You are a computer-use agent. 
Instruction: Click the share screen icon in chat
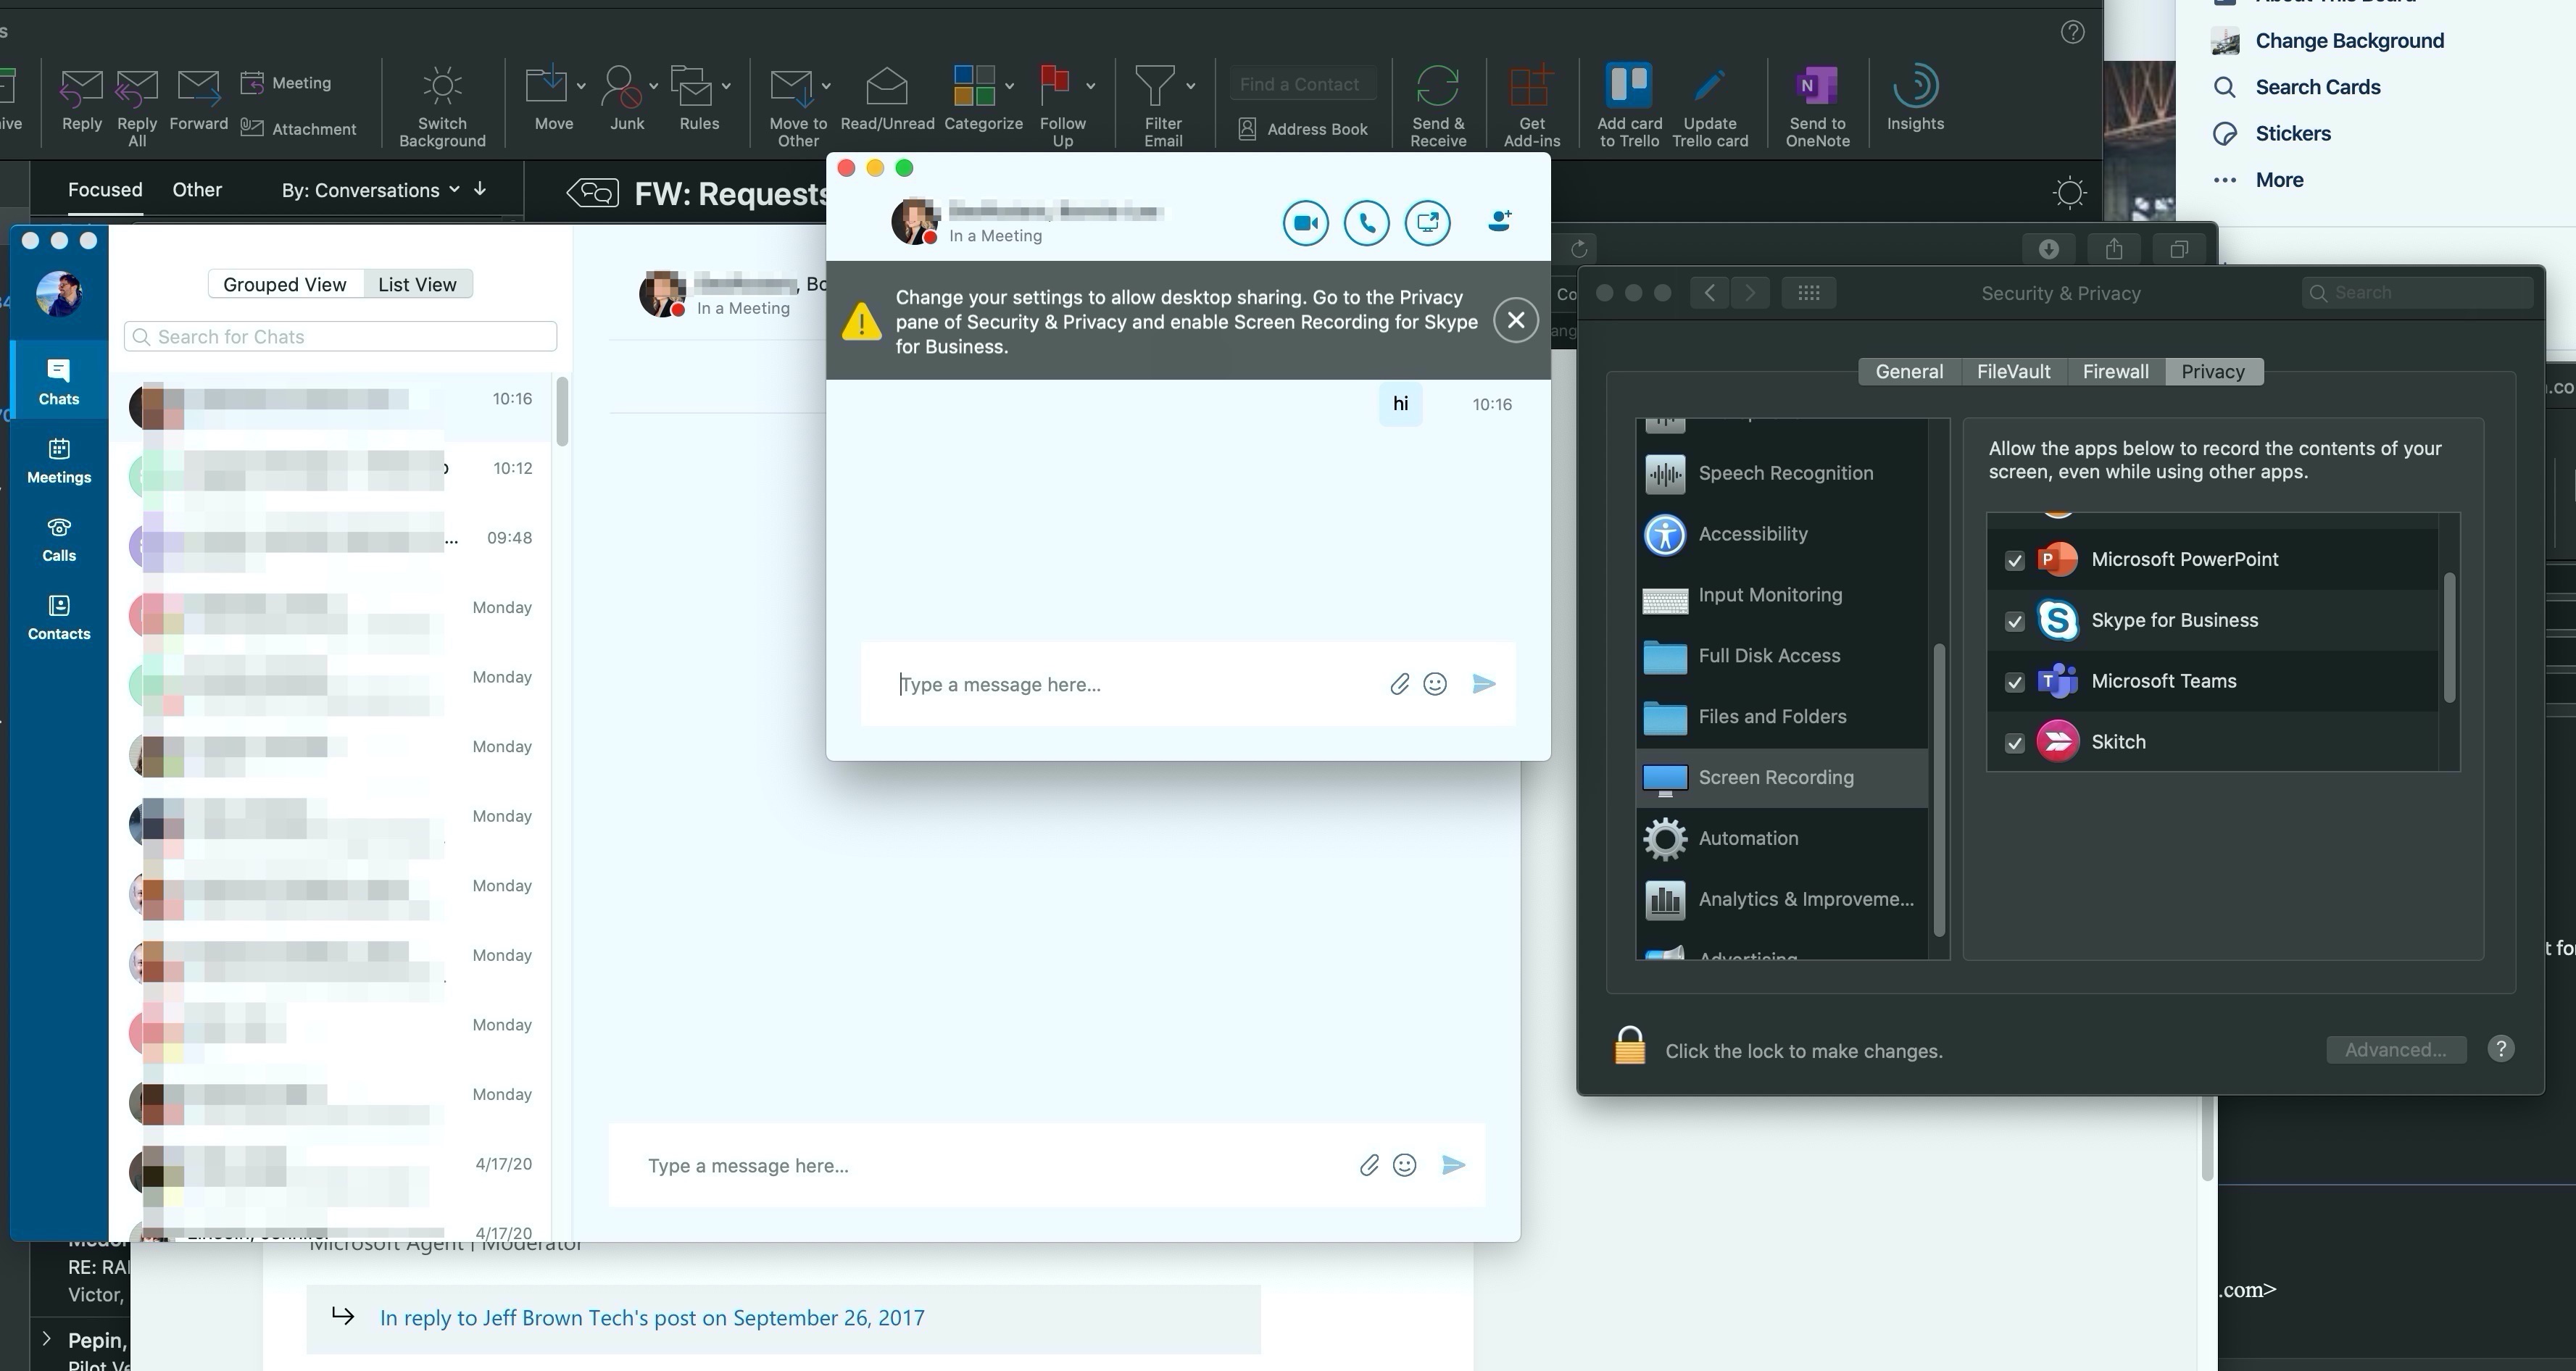point(1427,222)
